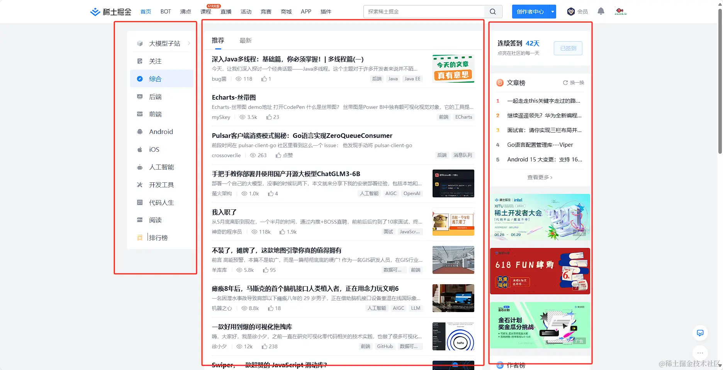Screen dimensions: 723x370
Task: Click author name 神奇的程序员
Action: point(227,232)
